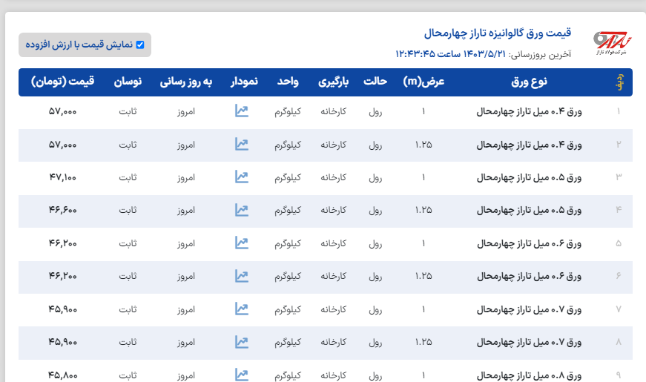Viewport: 646px width, 382px height.
Task: Click the page title قیمت ورق گالوانیزه تاراز چهارمحال
Action: coord(498,33)
